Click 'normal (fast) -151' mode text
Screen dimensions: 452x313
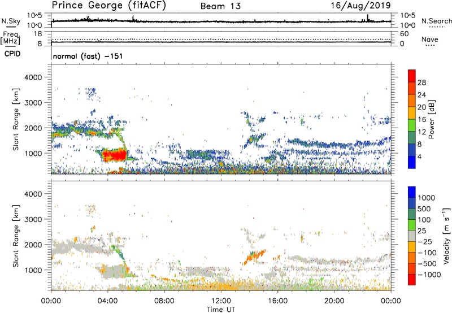tap(88, 56)
